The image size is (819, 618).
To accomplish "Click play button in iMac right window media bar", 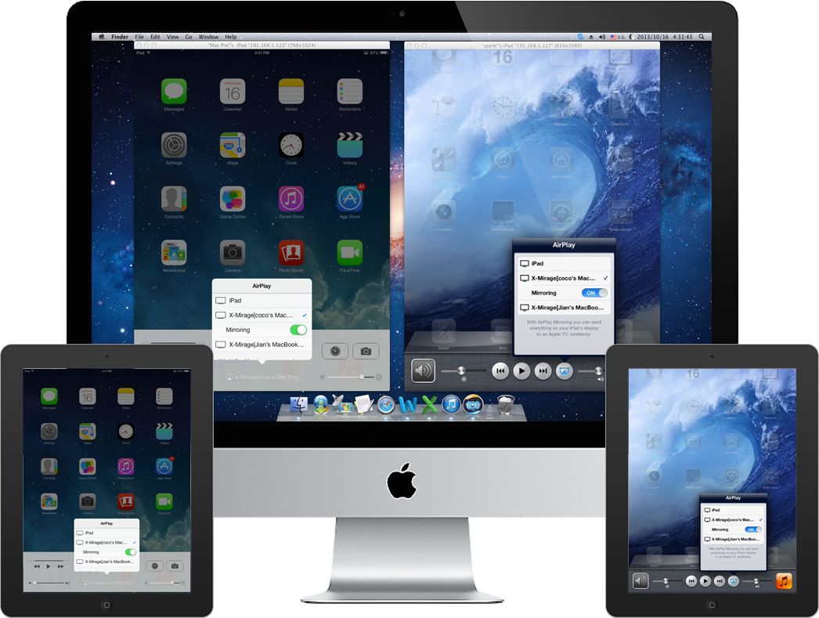I will (x=521, y=371).
